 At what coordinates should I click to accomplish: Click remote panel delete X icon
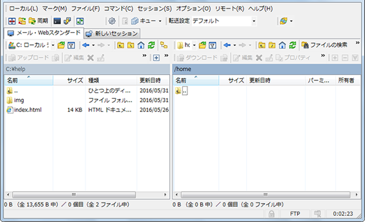(x=259, y=57)
